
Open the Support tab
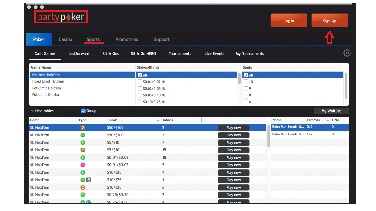[x=162, y=39]
